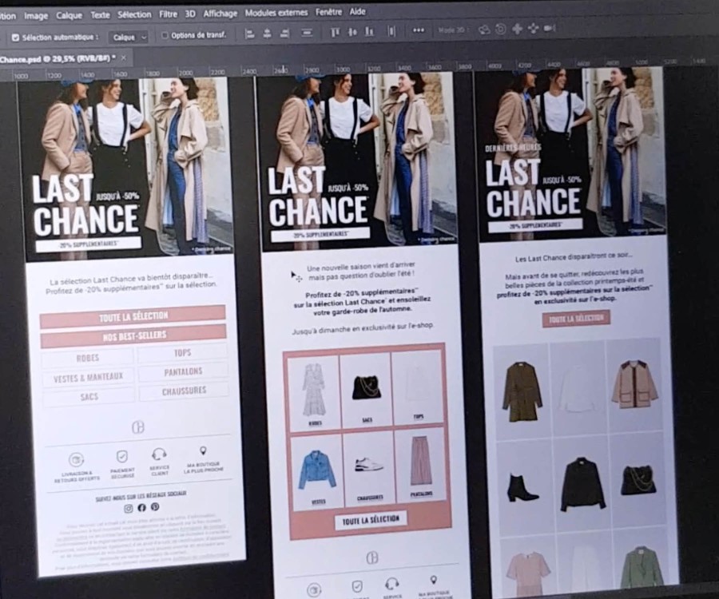Viewport: 719px width, 599px height.
Task: Disable the Sélection automatique checkbox
Action: click(x=15, y=38)
